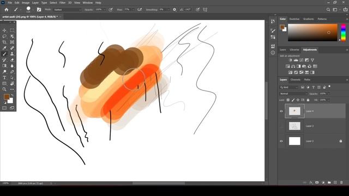The image size is (349, 196).
Task: Select the Crop tool
Action: [x=4, y=42]
